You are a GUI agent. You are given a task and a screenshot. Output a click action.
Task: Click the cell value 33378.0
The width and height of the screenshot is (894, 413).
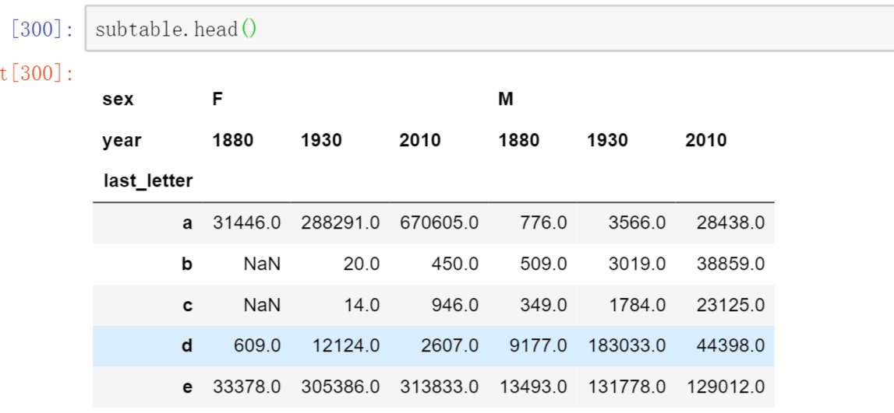[x=247, y=387]
